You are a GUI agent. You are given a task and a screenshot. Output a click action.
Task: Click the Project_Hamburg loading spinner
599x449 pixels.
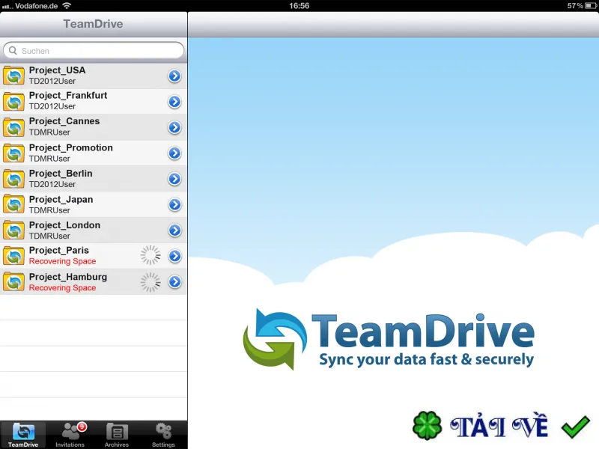click(x=150, y=282)
